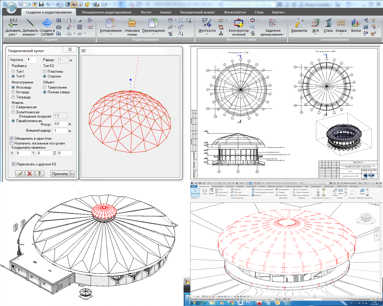Open 'Конструктор сечений' tool
This screenshot has height=306, width=383.
click(x=238, y=23)
